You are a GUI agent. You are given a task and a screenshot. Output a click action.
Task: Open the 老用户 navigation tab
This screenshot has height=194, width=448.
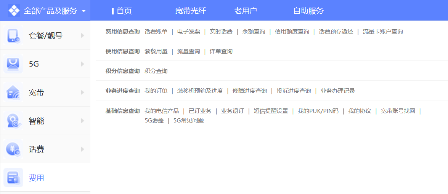(246, 11)
